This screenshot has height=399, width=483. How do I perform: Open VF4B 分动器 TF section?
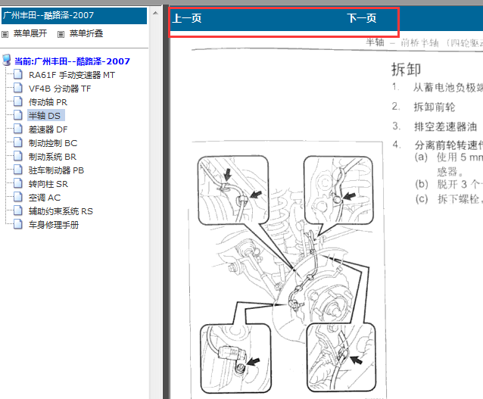[60, 89]
